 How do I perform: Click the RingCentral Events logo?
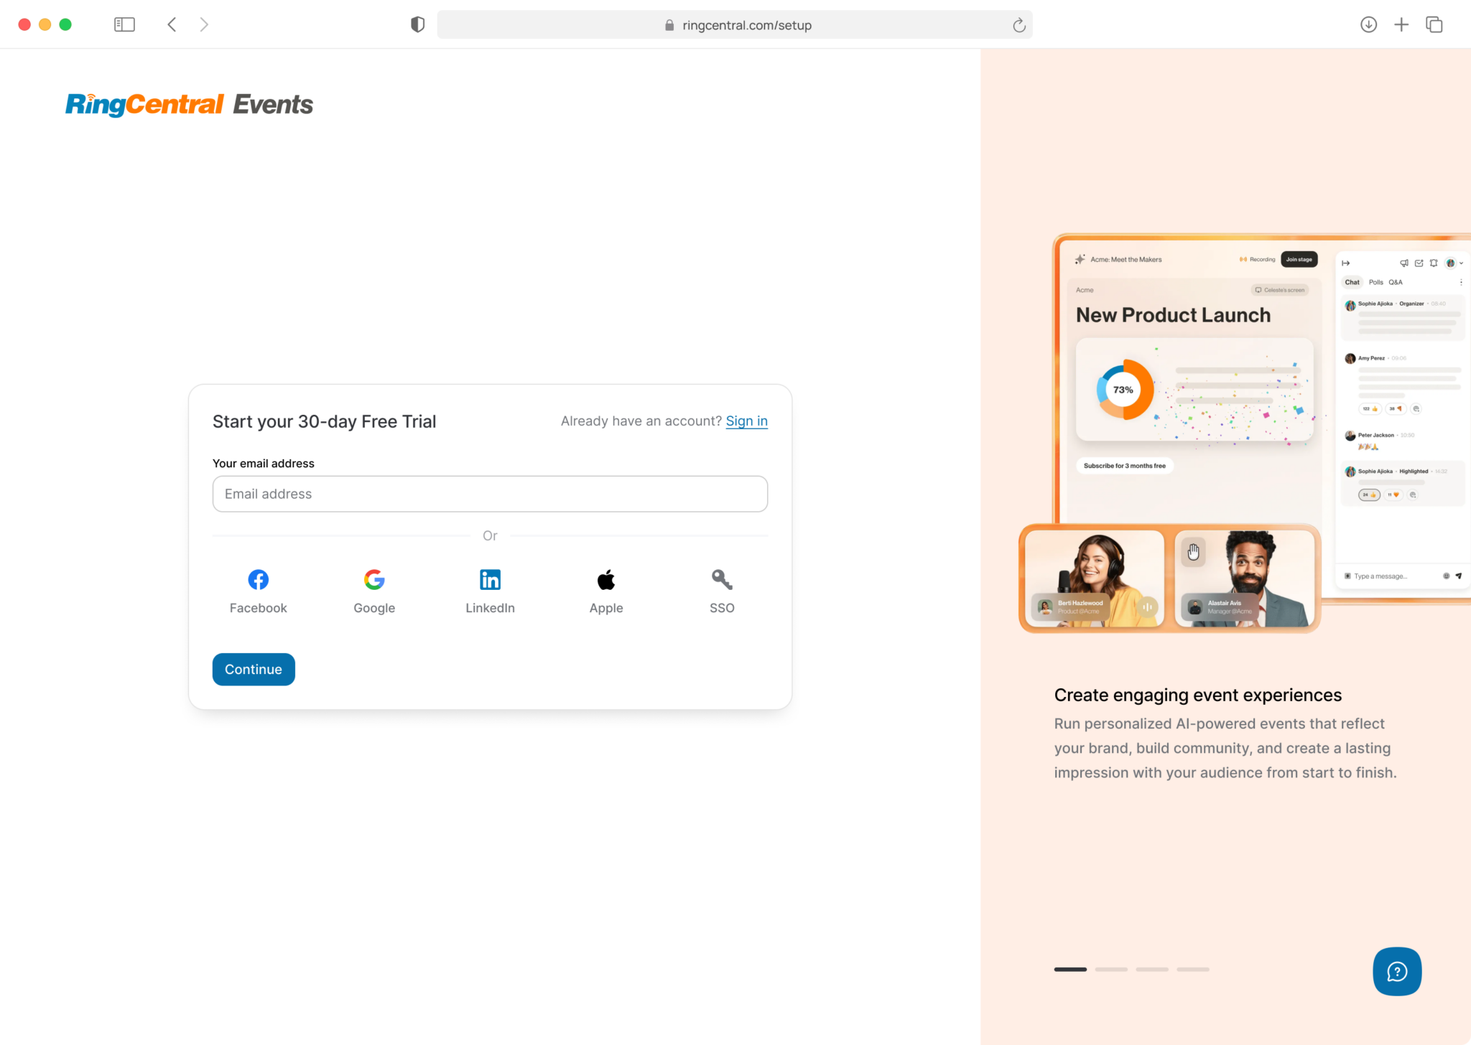click(189, 105)
